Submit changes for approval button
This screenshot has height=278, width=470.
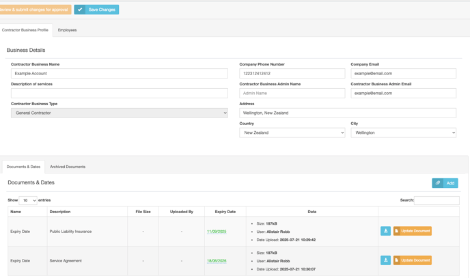coord(35,10)
